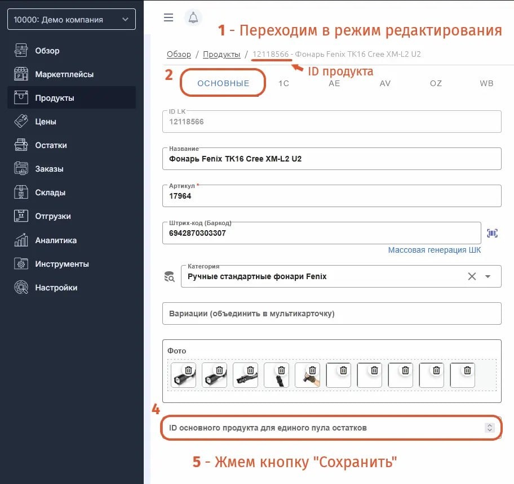Clear the Категория field with X
The width and height of the screenshot is (514, 484).
pos(472,276)
